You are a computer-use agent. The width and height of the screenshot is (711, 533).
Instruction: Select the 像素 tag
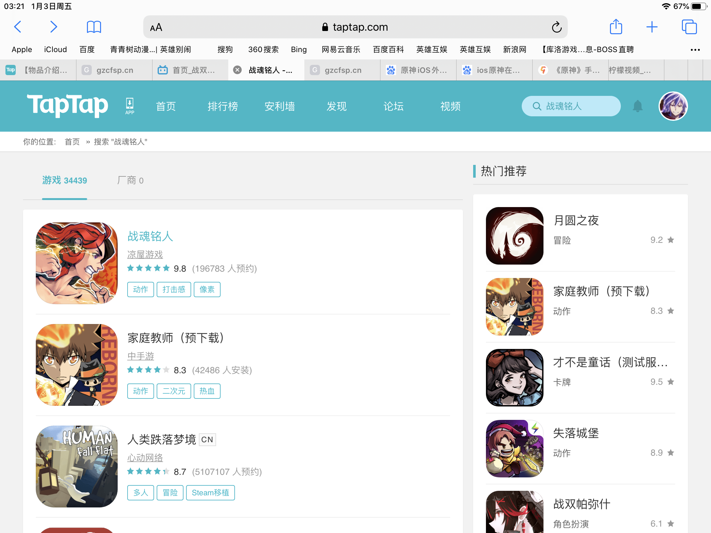(x=207, y=290)
